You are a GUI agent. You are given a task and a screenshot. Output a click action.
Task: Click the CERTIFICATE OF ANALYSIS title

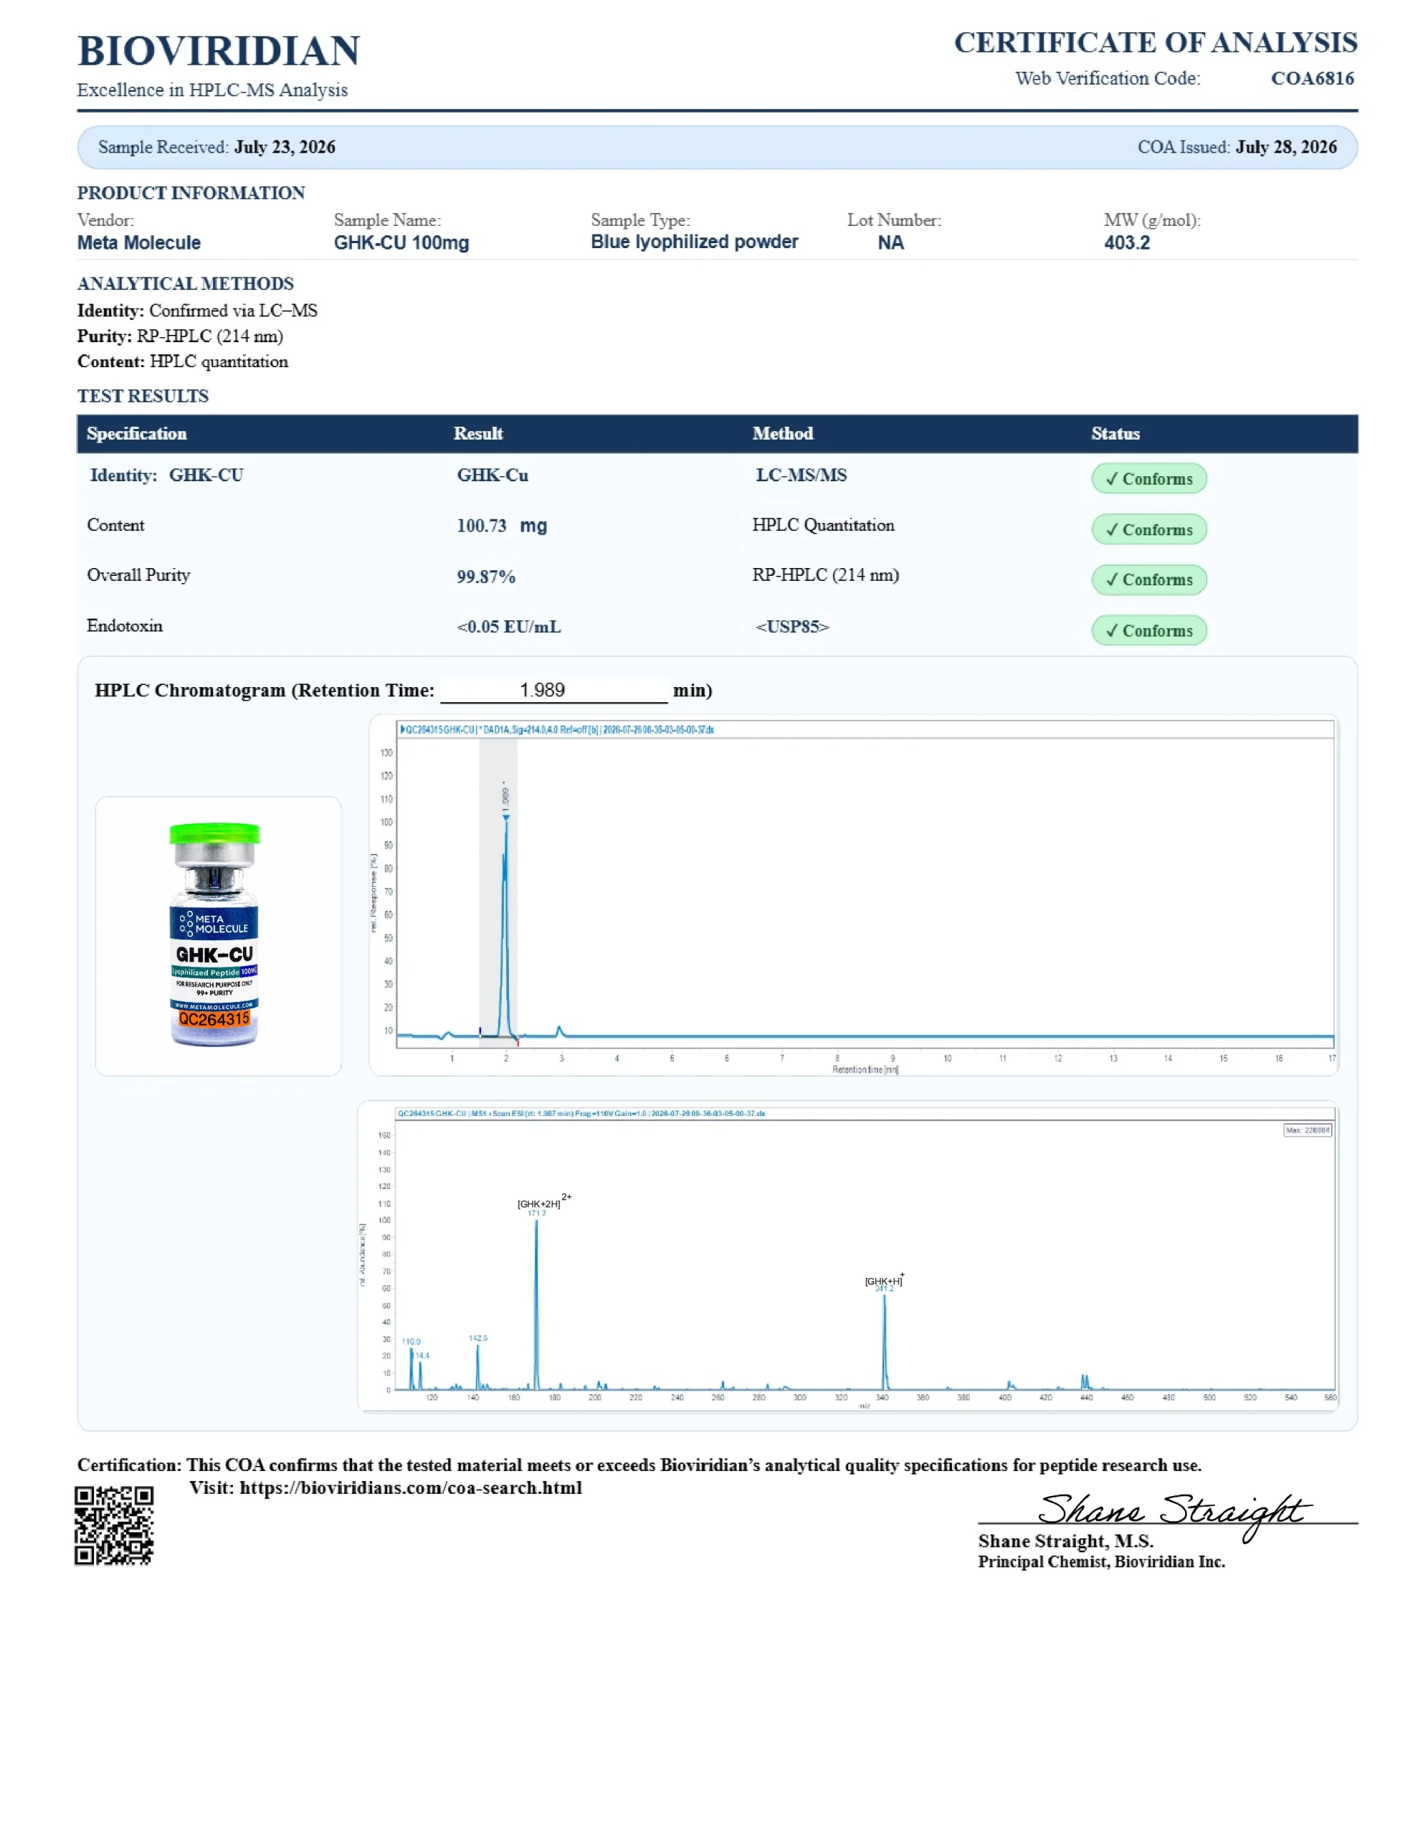tap(1156, 42)
